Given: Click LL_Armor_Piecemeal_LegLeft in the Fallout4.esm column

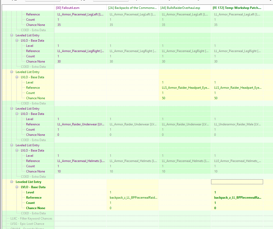Looking at the screenshot, I should tap(80, 14).
